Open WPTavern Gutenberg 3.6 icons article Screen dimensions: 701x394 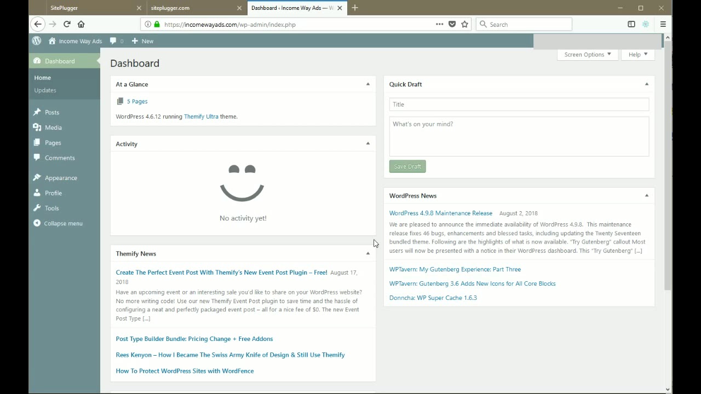pos(473,283)
